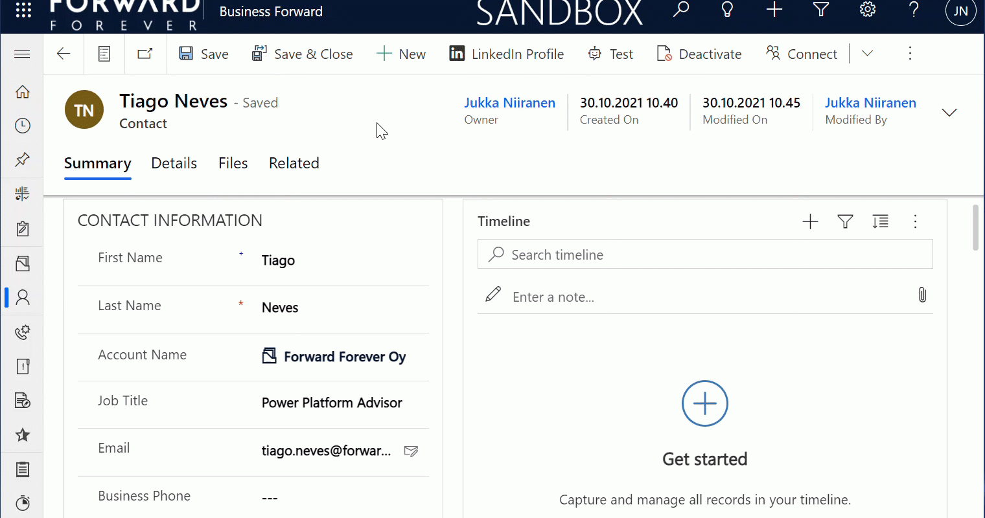The image size is (985, 518).
Task: Click the Modified On date 30.10.2021 10.45
Action: [x=751, y=102]
